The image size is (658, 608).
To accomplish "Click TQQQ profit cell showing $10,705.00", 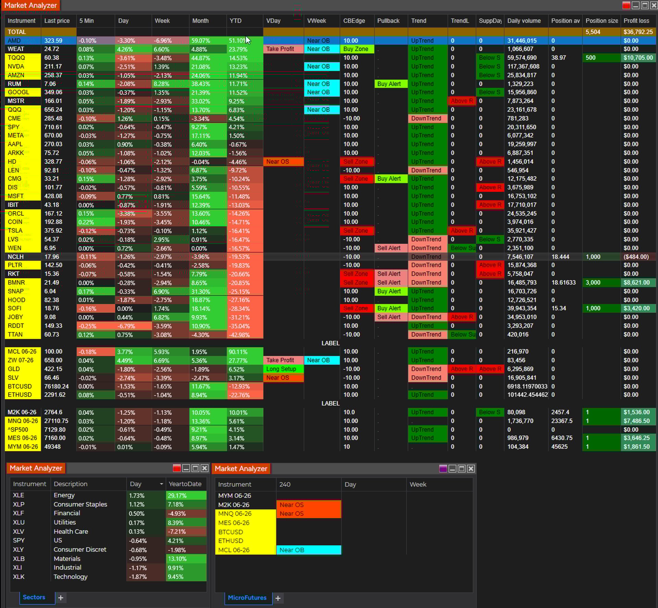I will tap(638, 58).
